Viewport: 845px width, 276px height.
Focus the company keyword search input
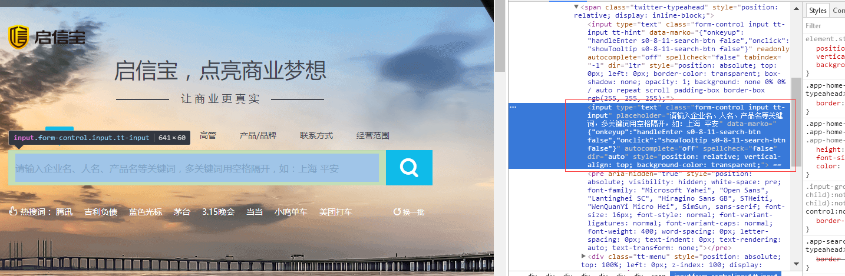[x=197, y=168]
